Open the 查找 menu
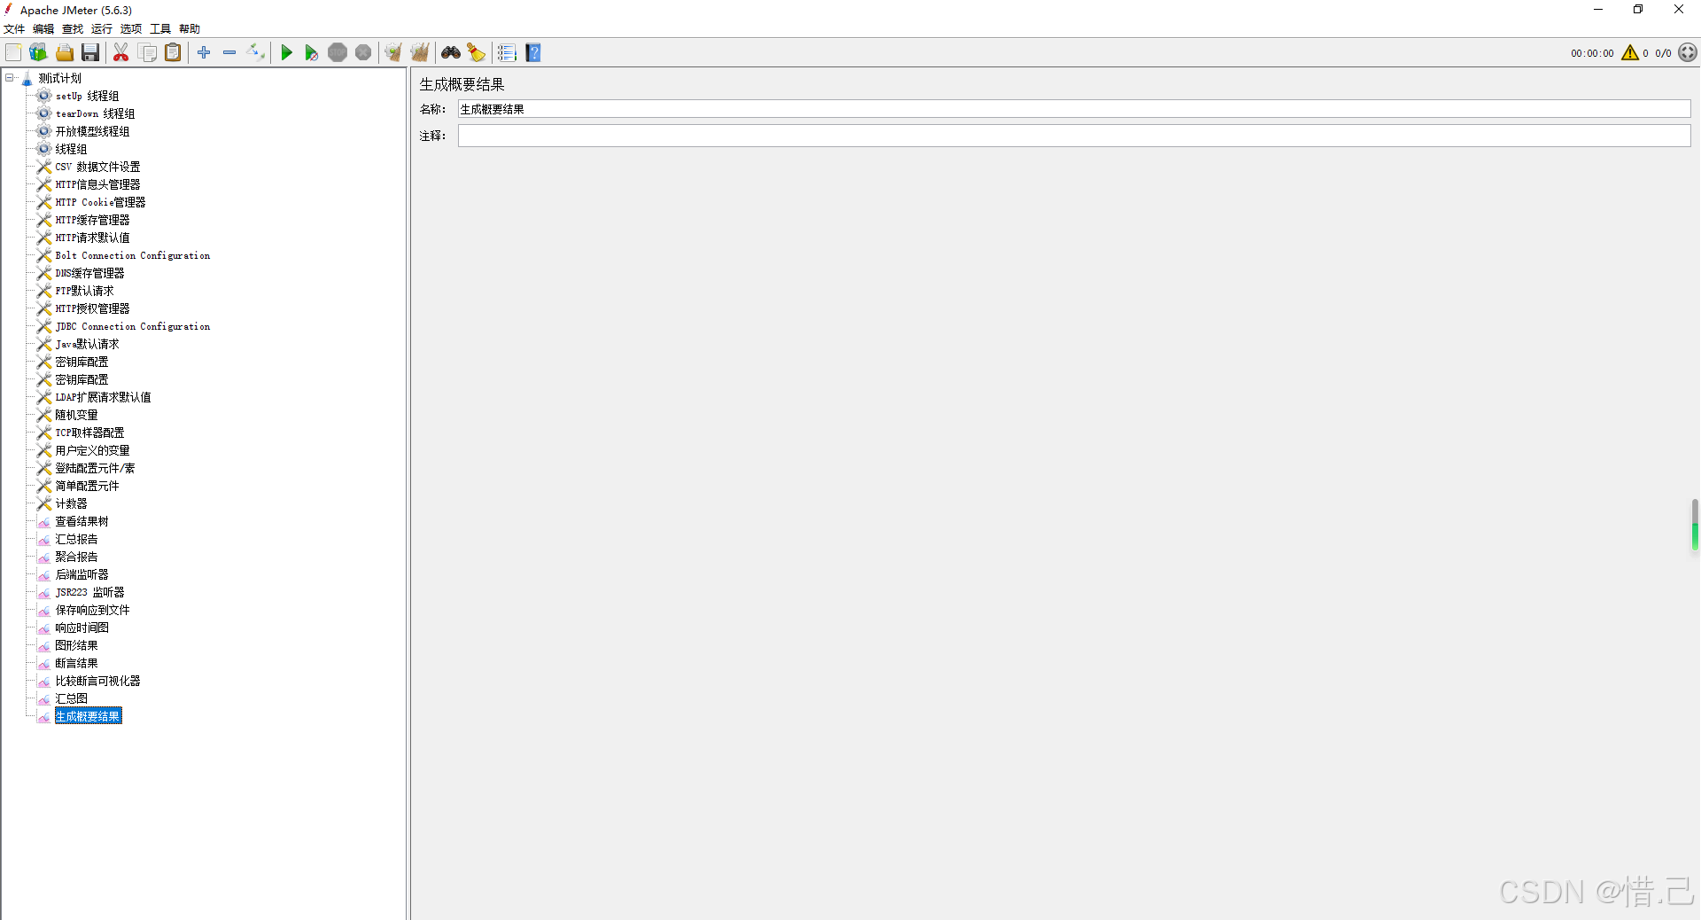Viewport: 1701px width, 920px height. [73, 29]
